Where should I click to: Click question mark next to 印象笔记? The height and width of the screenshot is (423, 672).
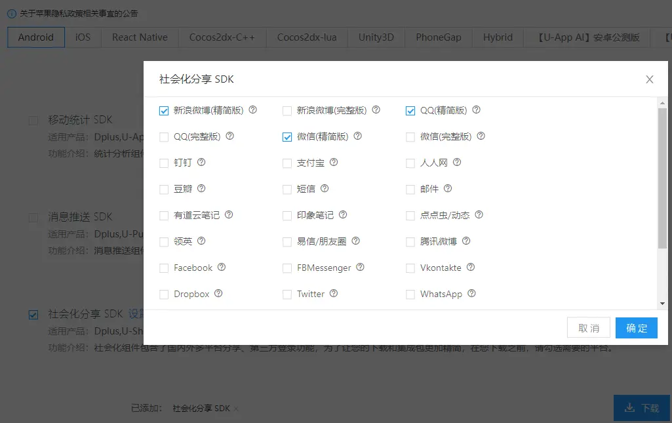[x=343, y=214]
